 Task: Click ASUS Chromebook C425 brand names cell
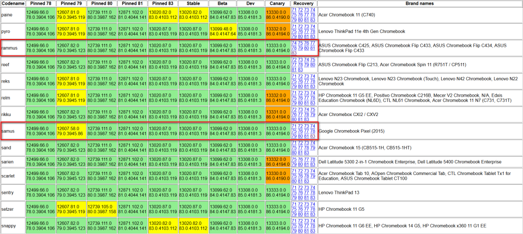click(419, 48)
